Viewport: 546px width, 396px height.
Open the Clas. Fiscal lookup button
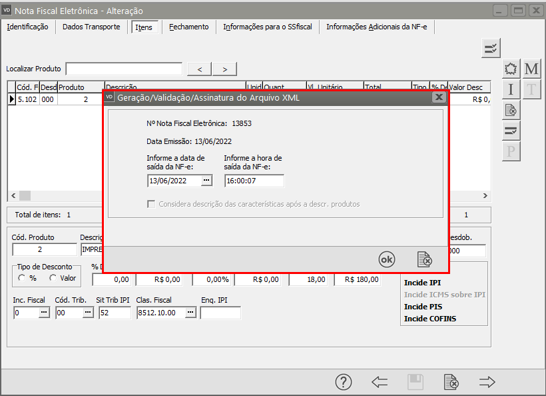(x=190, y=313)
